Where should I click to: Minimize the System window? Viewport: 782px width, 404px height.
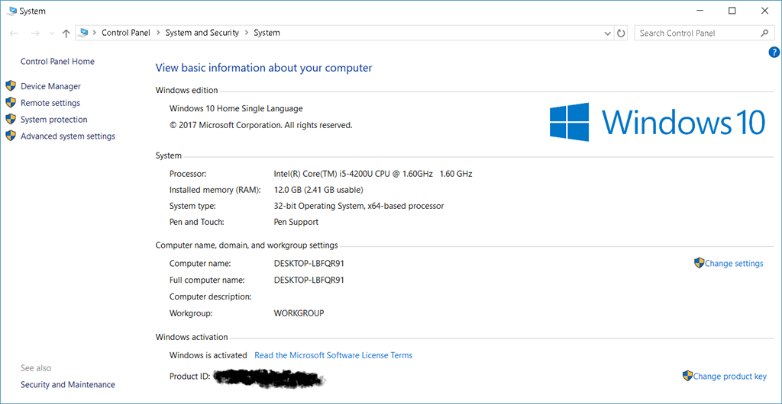coord(700,11)
